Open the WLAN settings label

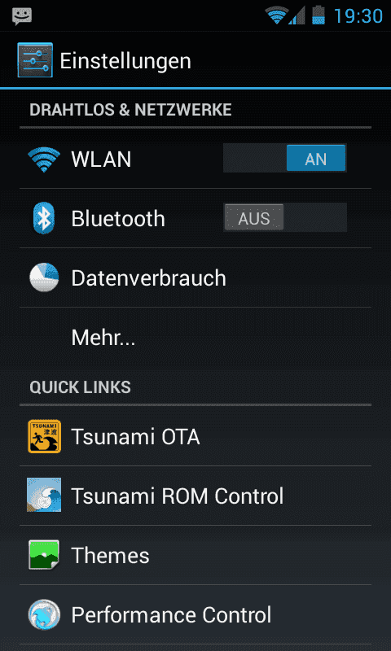(x=101, y=159)
